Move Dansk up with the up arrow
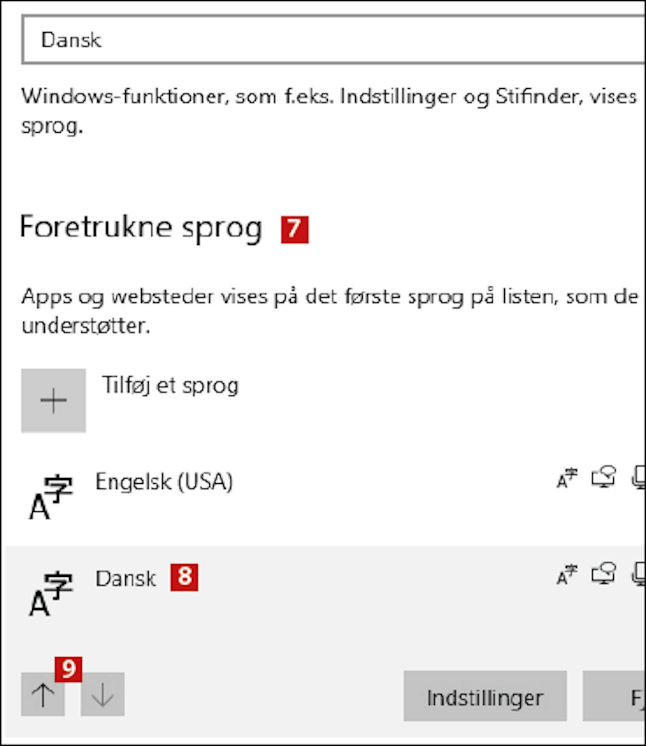The width and height of the screenshot is (646, 746). pyautogui.click(x=43, y=694)
